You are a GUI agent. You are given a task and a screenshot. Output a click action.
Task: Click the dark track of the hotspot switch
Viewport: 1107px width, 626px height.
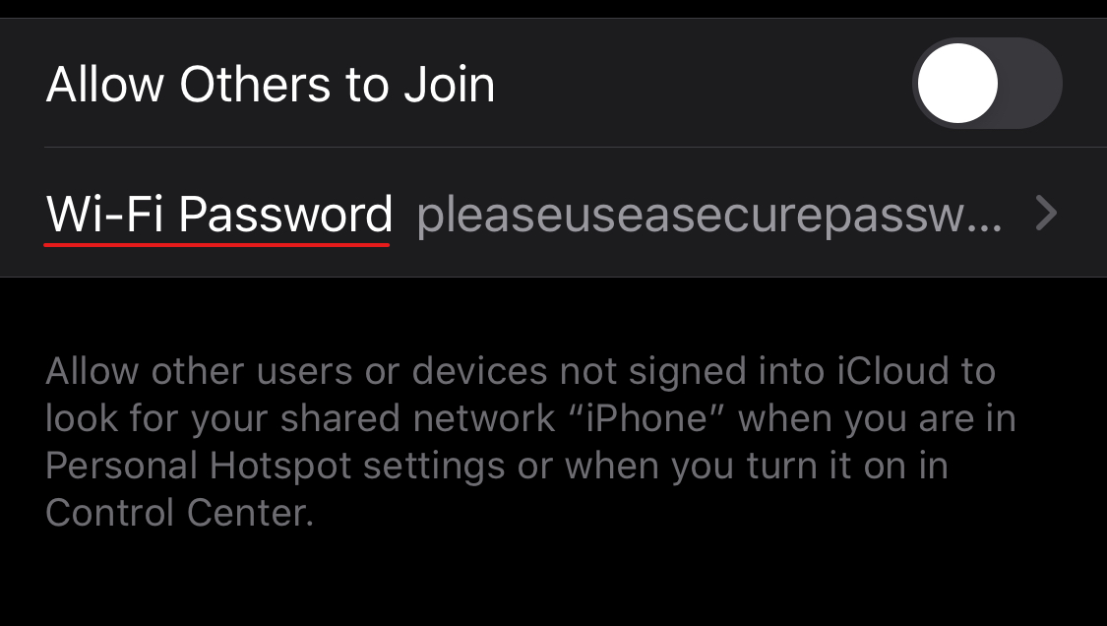click(x=1031, y=84)
